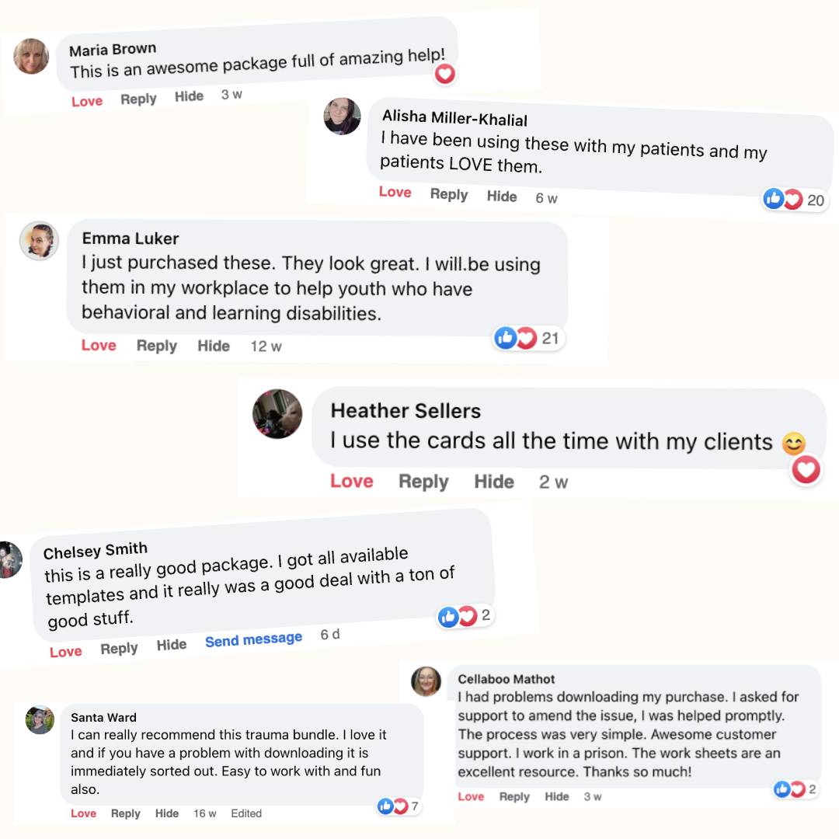View the reactions on Santa Ward's comment
The width and height of the screenshot is (839, 839).
393,806
